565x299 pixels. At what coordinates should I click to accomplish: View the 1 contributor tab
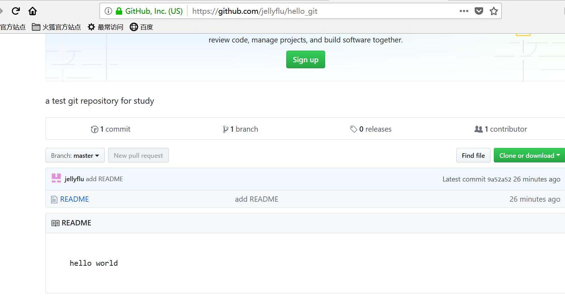[x=501, y=129]
